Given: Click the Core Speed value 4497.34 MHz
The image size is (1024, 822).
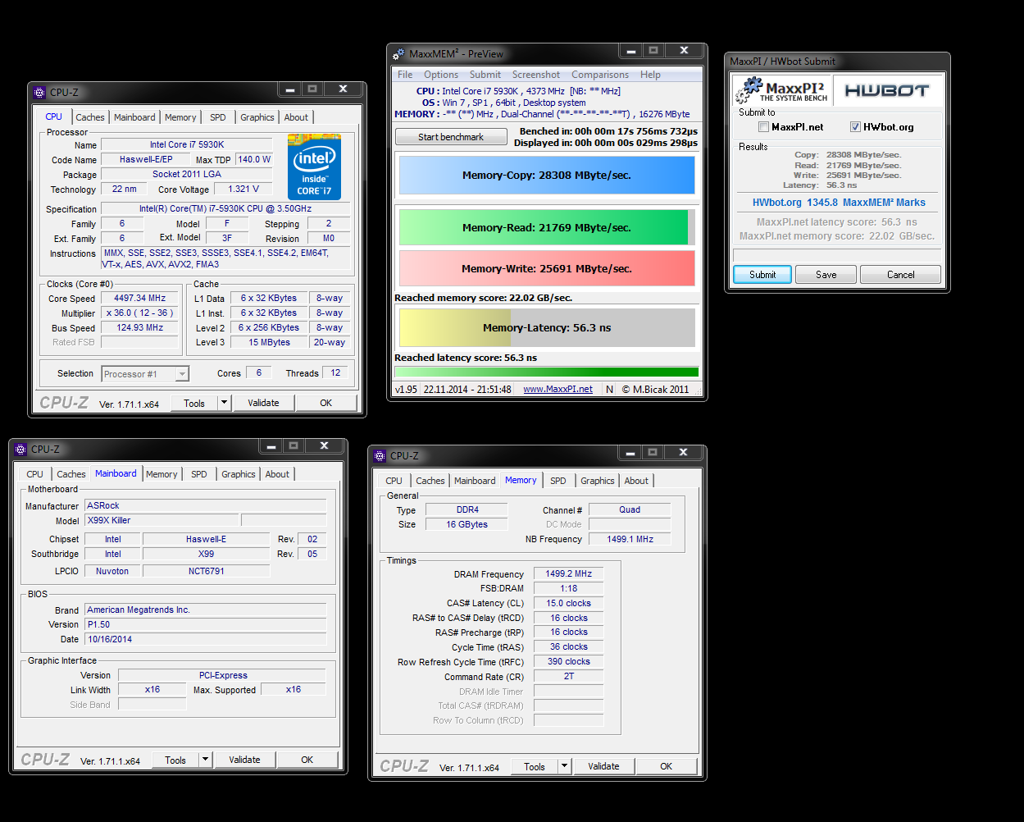Looking at the screenshot, I should (139, 298).
